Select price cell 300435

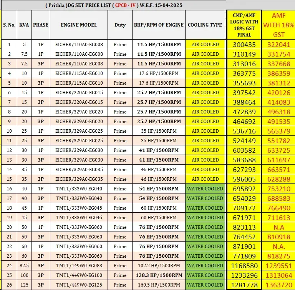pyautogui.click(x=244, y=45)
